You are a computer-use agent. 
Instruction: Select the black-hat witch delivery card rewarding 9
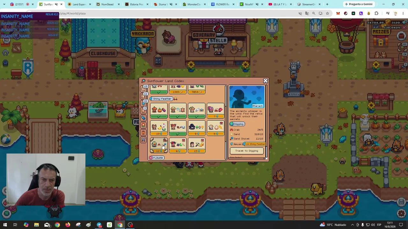pyautogui.click(x=196, y=128)
